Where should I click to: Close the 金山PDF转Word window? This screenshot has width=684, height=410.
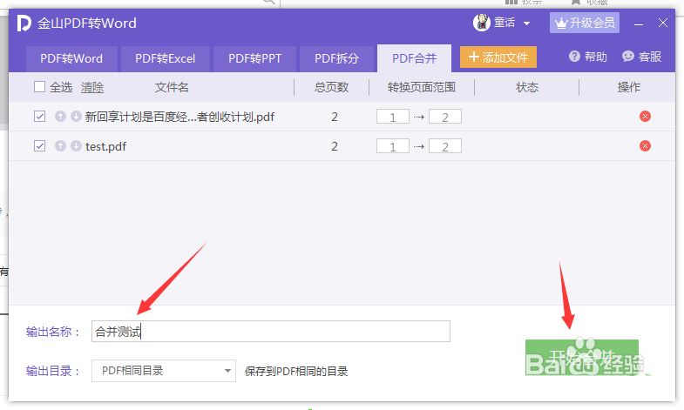663,23
